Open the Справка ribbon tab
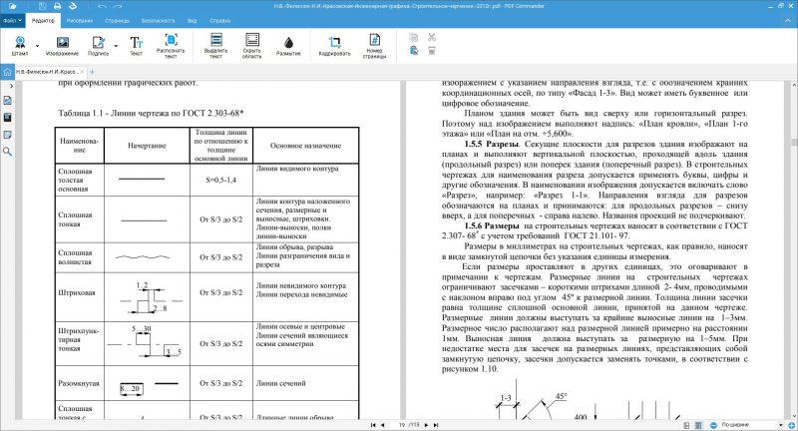Screen dimensions: 798x431 219,21
